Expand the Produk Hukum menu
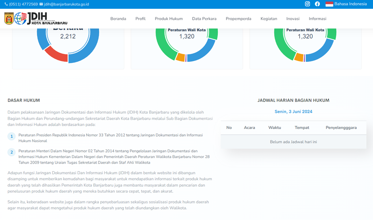 (x=169, y=19)
